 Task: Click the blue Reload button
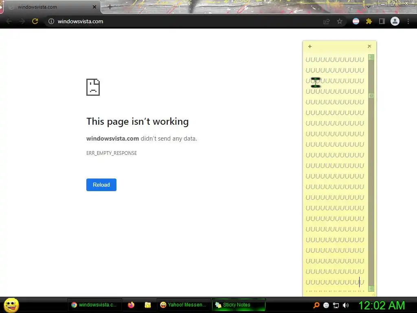tap(101, 185)
